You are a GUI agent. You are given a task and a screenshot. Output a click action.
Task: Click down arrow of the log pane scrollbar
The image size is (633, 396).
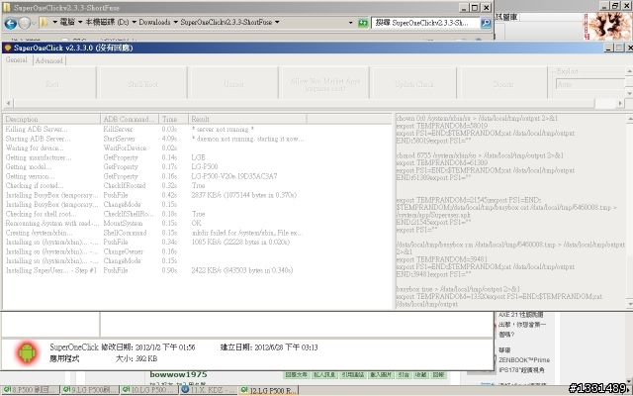point(629,304)
